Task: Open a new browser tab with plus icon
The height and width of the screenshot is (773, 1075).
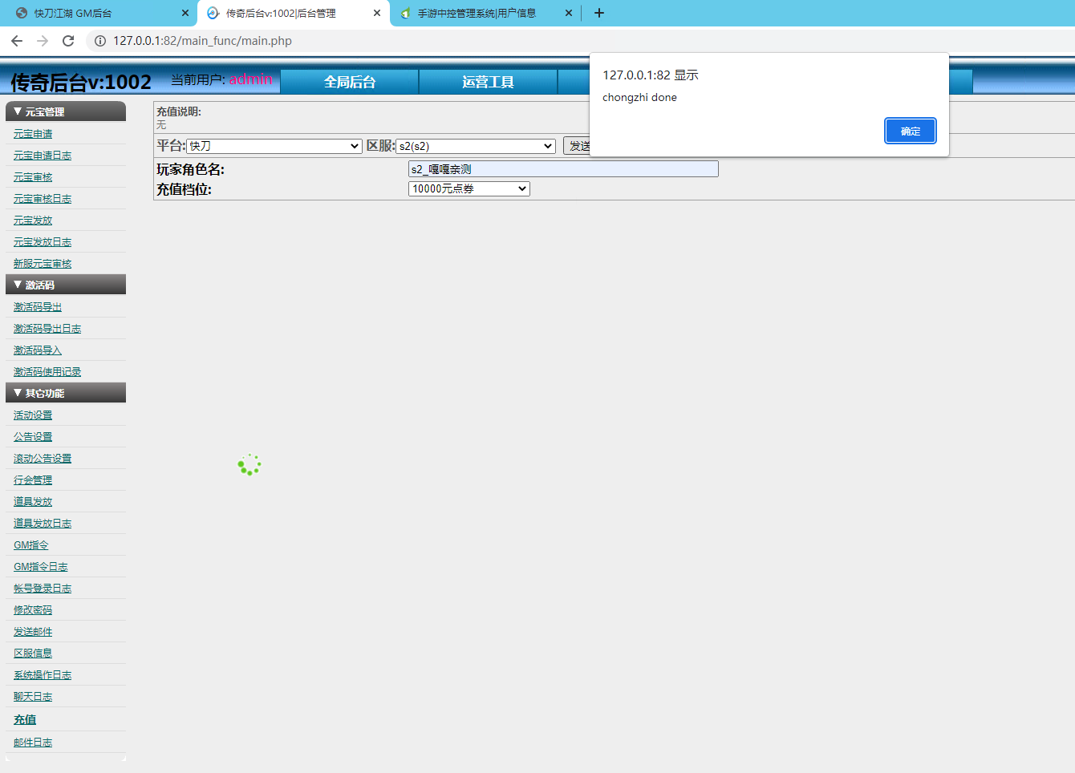Action: coord(598,13)
